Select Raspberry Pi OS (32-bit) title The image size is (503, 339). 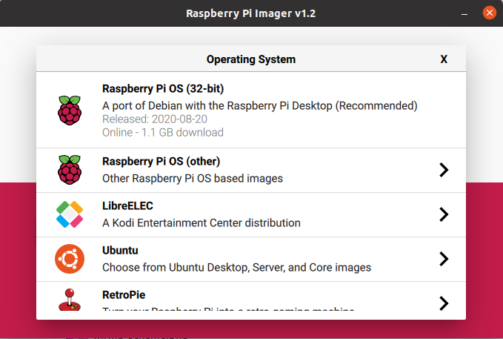tap(163, 89)
